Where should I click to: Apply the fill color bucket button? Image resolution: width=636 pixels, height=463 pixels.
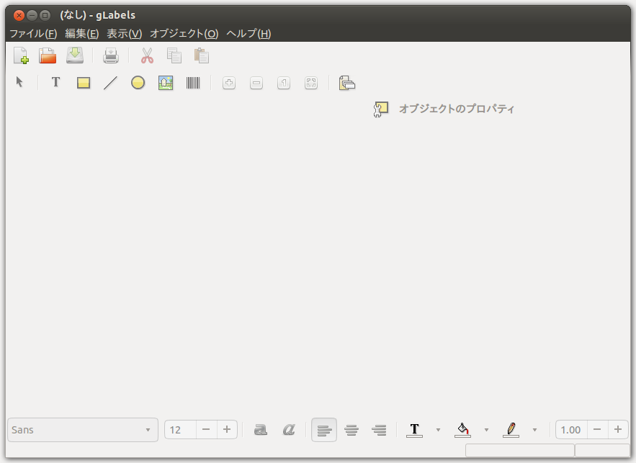[x=462, y=430]
